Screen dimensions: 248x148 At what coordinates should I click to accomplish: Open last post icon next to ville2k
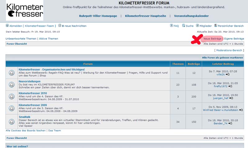coord(228,75)
